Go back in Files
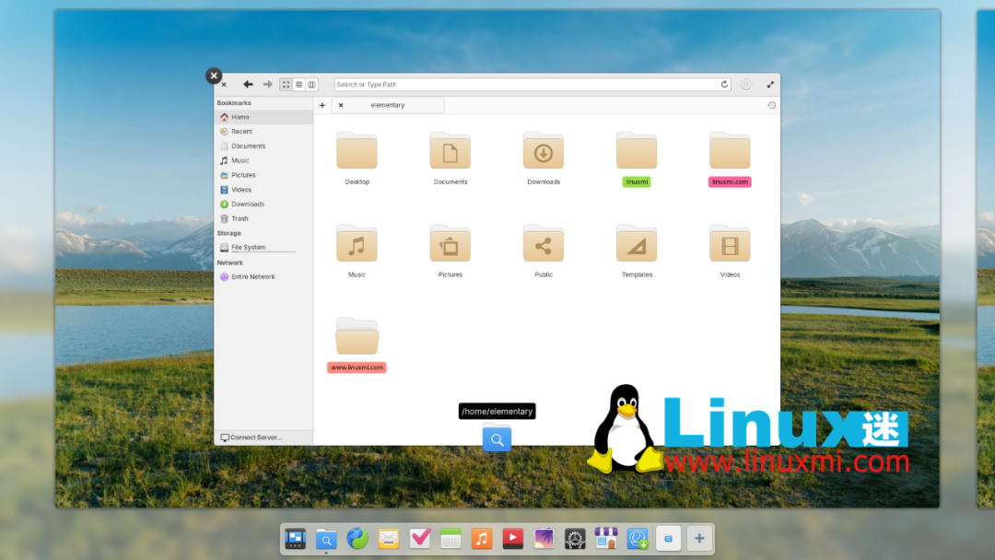The image size is (995, 560). [x=248, y=85]
